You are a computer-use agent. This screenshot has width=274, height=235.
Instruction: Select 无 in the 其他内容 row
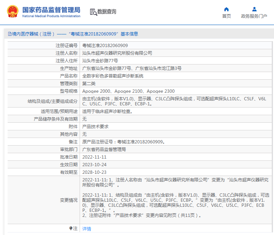(x=84, y=134)
